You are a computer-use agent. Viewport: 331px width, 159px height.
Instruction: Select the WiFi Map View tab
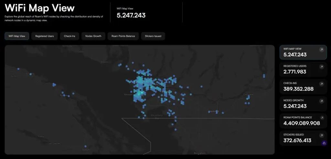tap(17, 36)
